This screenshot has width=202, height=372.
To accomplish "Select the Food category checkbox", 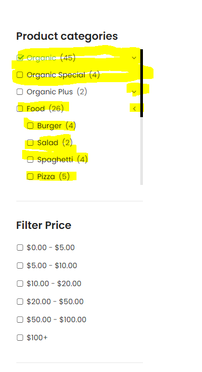I will pos(20,109).
